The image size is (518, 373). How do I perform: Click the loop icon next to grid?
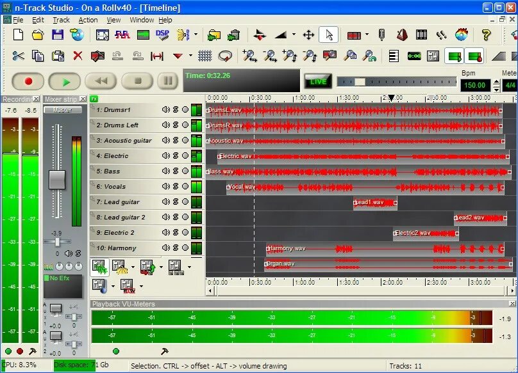pos(225,56)
